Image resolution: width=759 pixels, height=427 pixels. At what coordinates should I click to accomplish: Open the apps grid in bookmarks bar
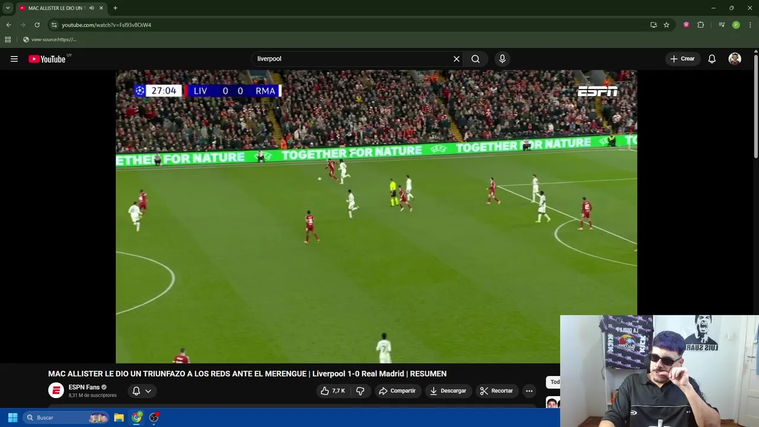pos(8,40)
